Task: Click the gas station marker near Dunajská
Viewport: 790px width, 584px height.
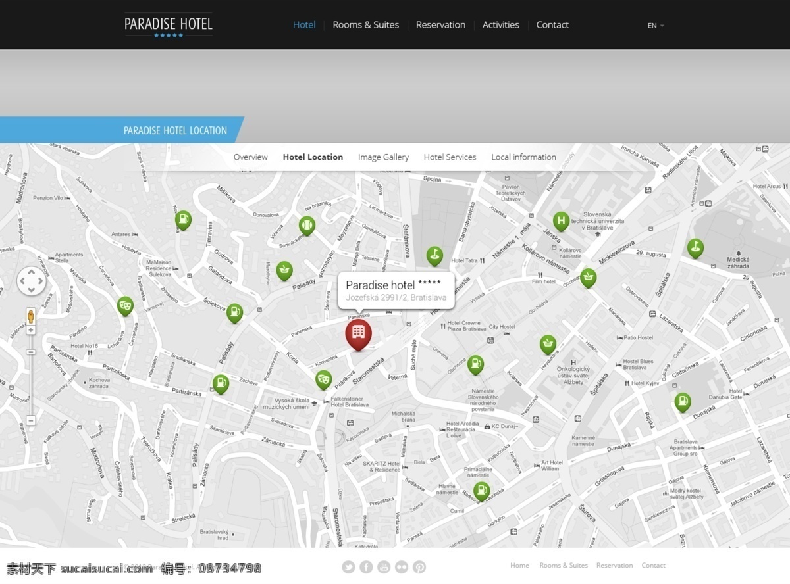Action: point(683,402)
